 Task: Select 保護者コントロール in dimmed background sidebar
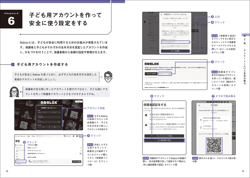(x=154, y=35)
